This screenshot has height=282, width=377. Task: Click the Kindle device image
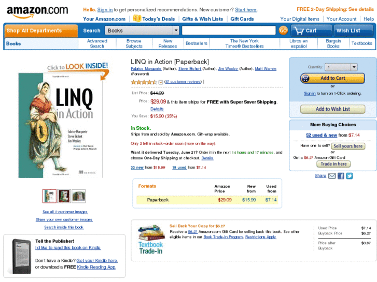tap(22, 256)
